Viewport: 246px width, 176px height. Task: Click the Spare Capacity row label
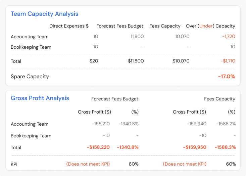point(30,77)
